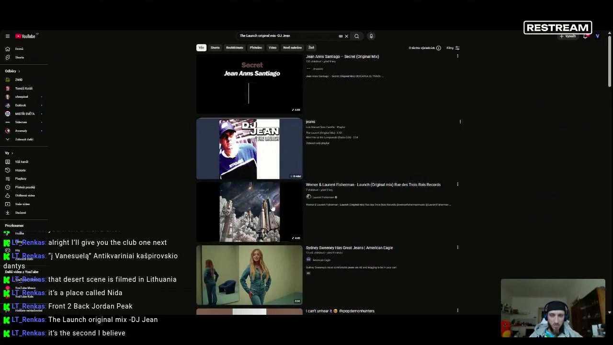Select the Přehráno filter chip
Viewport: 613px width, 345px height.
pyautogui.click(x=256, y=48)
